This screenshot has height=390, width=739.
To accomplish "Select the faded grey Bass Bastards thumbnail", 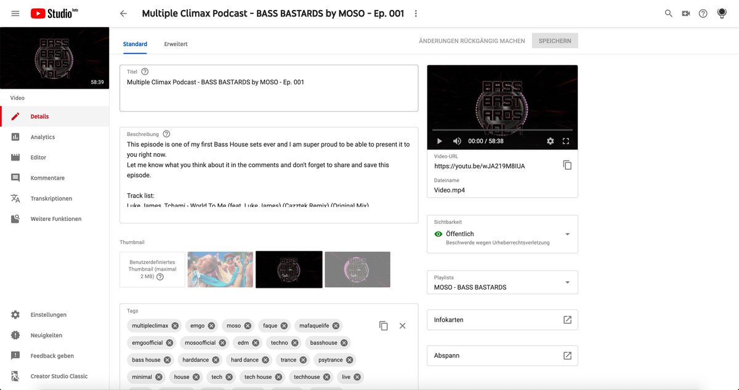I will tap(357, 269).
